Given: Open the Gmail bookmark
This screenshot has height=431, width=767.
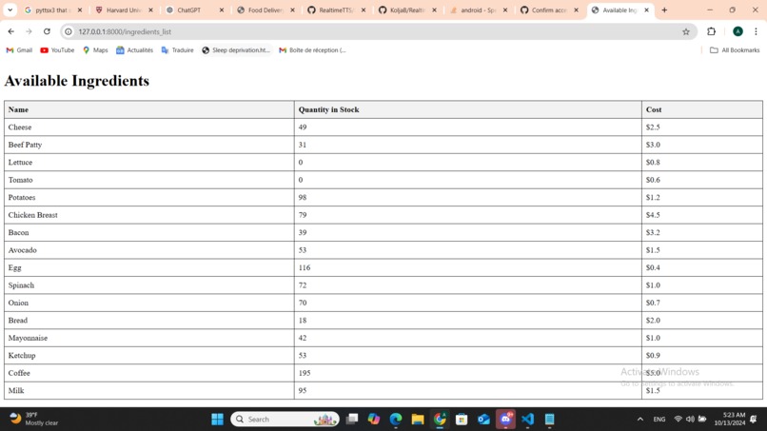Looking at the screenshot, I should pyautogui.click(x=19, y=49).
